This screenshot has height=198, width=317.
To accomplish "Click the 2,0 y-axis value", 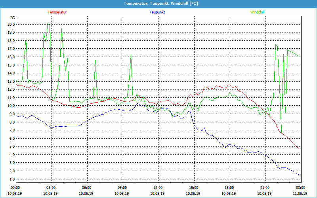I will coord(12,171).
